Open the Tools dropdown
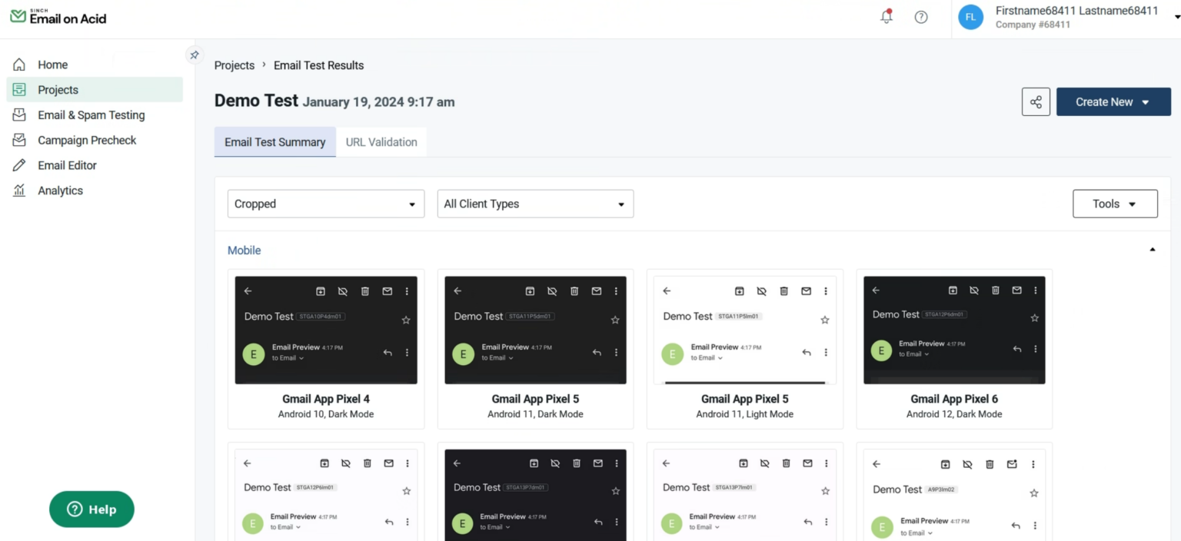 [x=1114, y=204]
